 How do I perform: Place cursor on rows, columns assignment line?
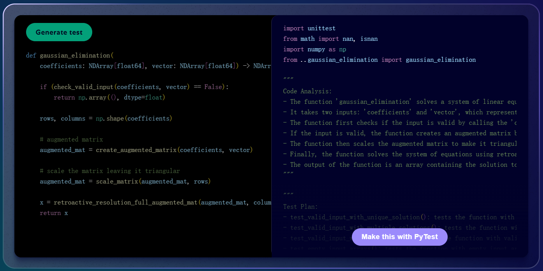pyautogui.click(x=105, y=119)
